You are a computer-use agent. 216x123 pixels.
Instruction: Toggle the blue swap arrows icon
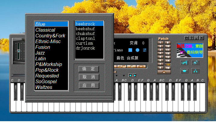pyautogui.click(x=145, y=50)
